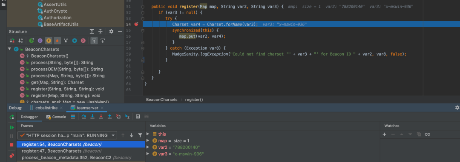This screenshot has width=460, height=162.
Task: Click the Step Out debugger icon
Action: pos(109,117)
